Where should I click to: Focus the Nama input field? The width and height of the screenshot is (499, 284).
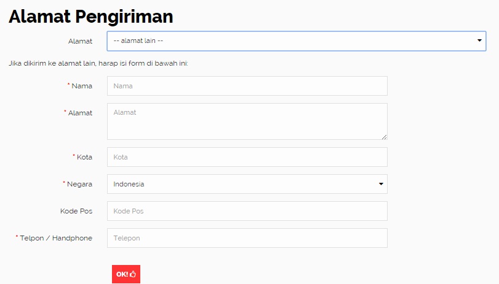pos(247,86)
